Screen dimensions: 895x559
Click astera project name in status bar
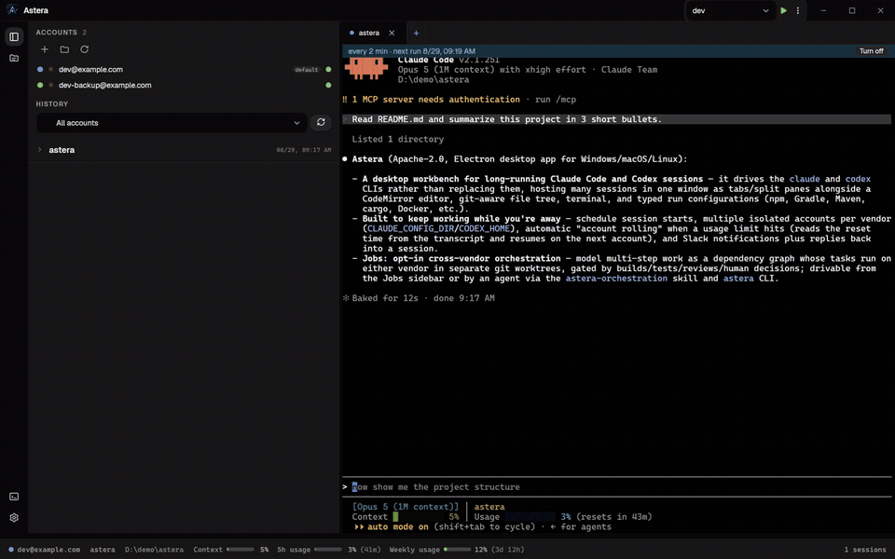pyautogui.click(x=103, y=550)
